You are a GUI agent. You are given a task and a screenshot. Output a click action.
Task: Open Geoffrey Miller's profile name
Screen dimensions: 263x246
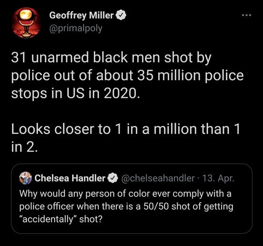click(x=81, y=16)
